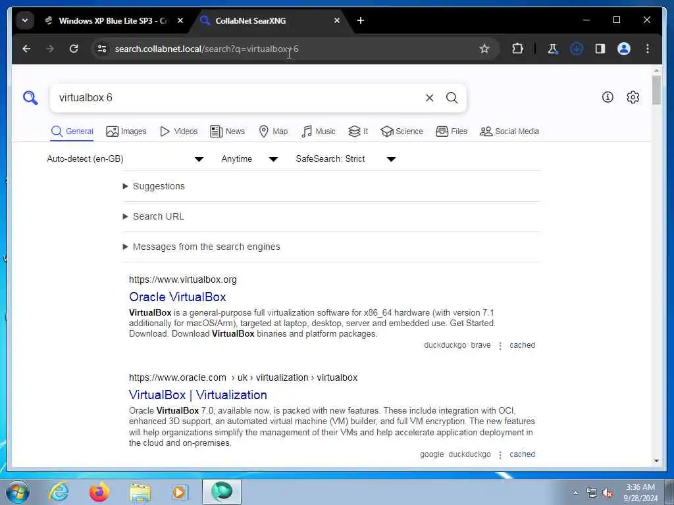Clear the search box with X
This screenshot has height=505, width=674.
coord(429,98)
